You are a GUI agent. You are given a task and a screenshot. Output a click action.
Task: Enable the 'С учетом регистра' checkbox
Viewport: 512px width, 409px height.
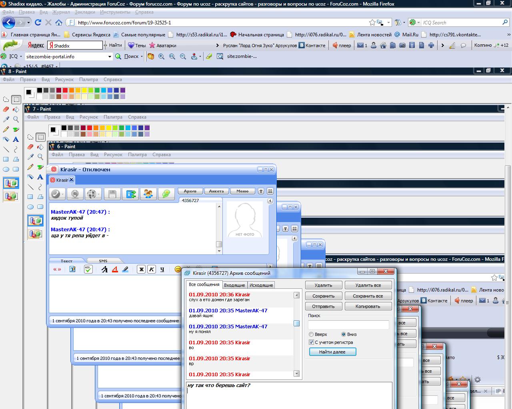[311, 342]
